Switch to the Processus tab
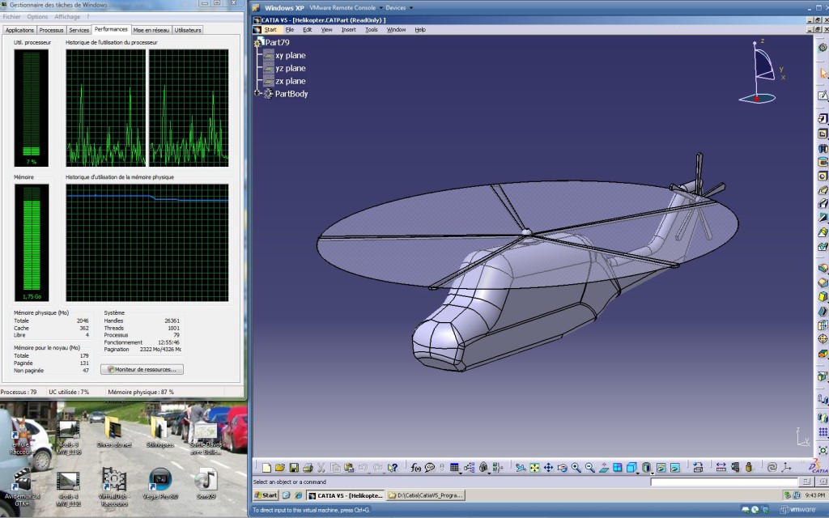 pyautogui.click(x=51, y=30)
